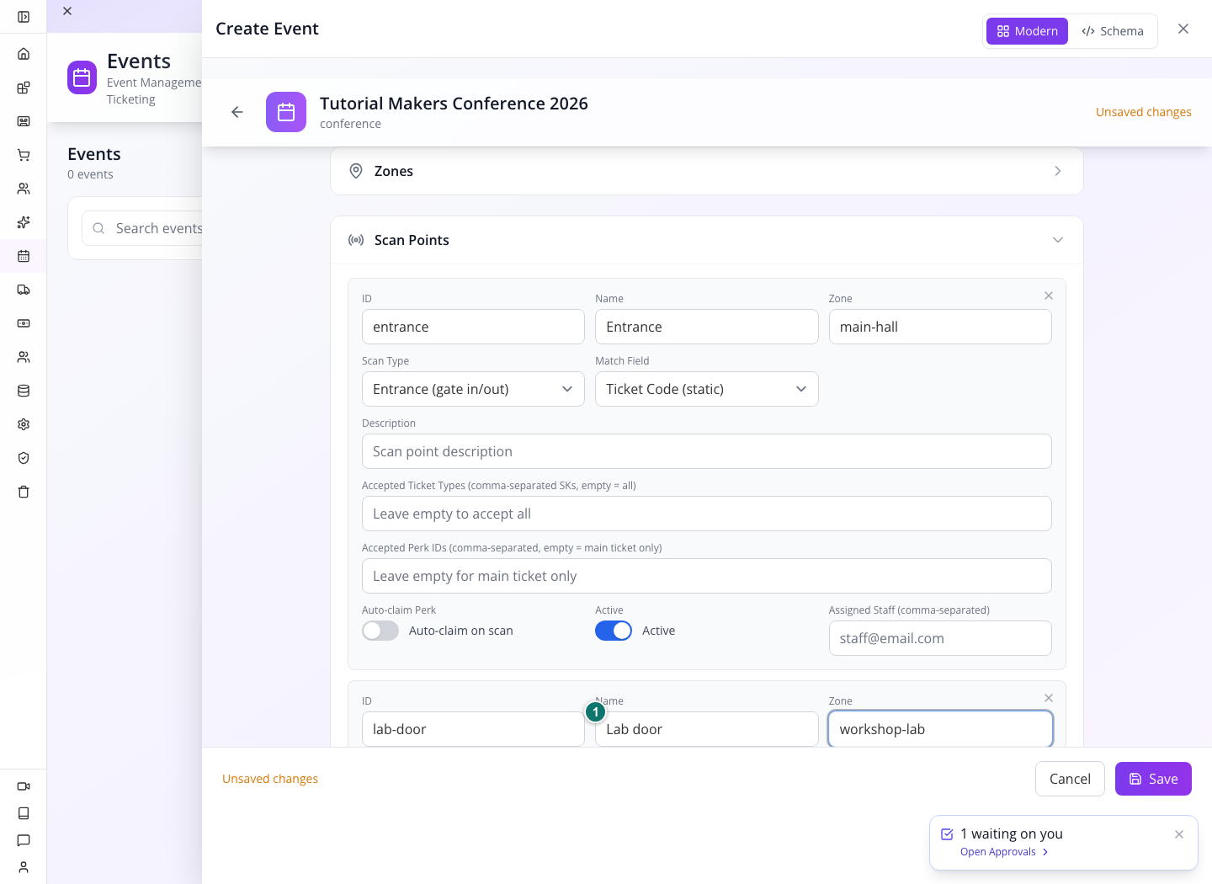Switch to the Schema view tab
The image size is (1212, 884).
pyautogui.click(x=1113, y=31)
